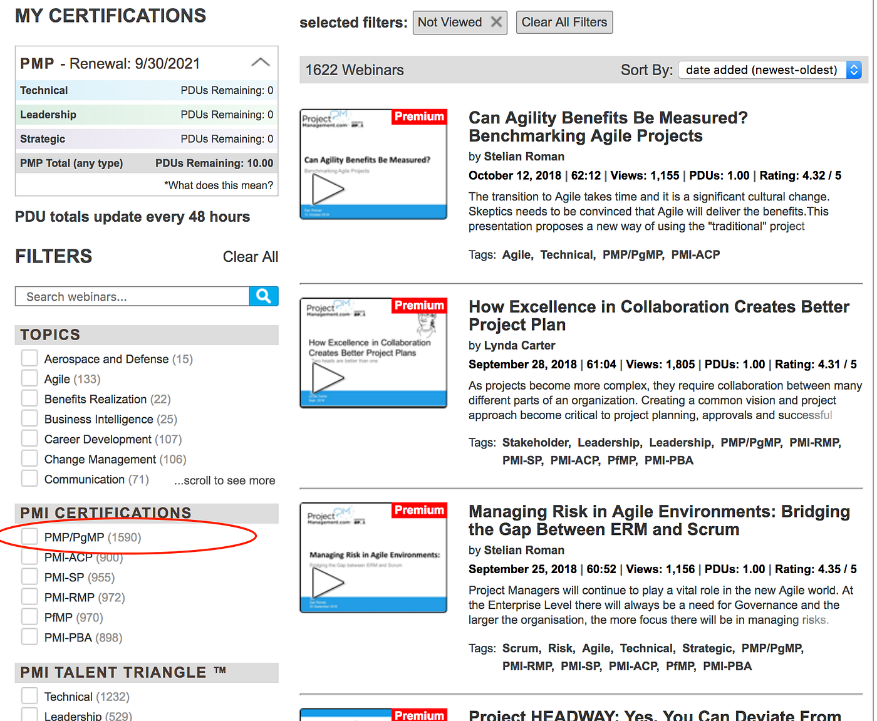Remove the Not Viewed filter X

pyautogui.click(x=496, y=22)
